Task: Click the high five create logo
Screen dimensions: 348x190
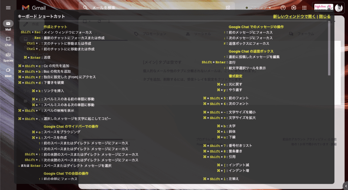Action: (x=324, y=7)
